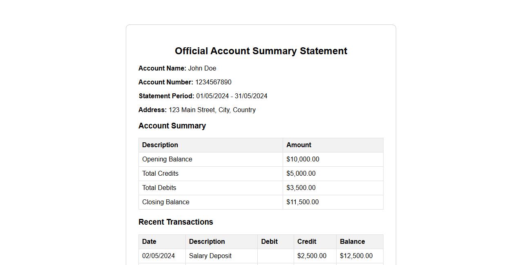This screenshot has height=265, width=522.
Task: Click the Account Summary section heading
Action: point(172,126)
